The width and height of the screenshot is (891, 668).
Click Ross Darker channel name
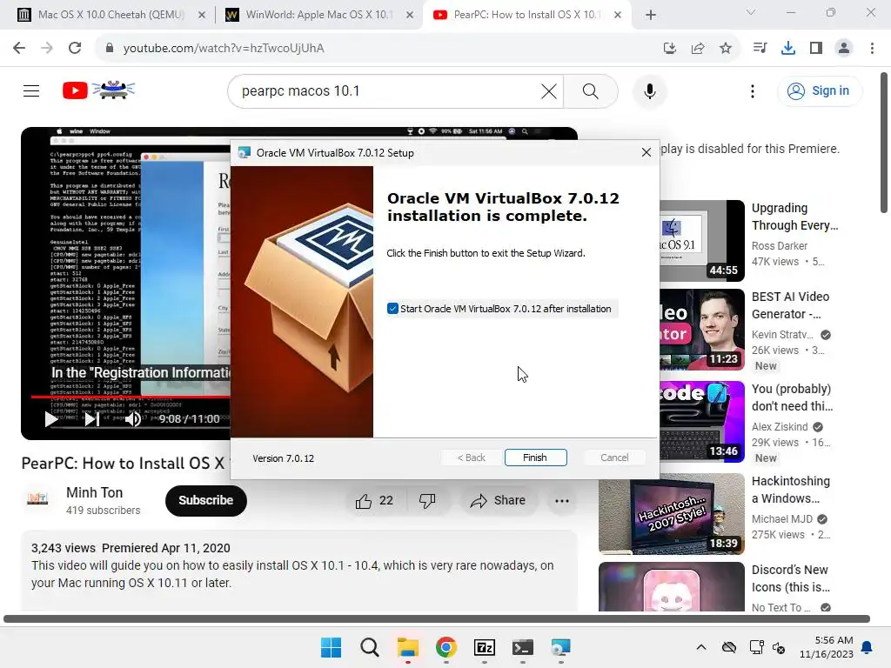tap(779, 246)
